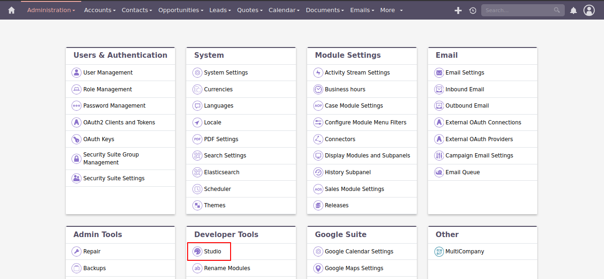Click the home icon in navbar
The image size is (604, 279).
tap(11, 10)
